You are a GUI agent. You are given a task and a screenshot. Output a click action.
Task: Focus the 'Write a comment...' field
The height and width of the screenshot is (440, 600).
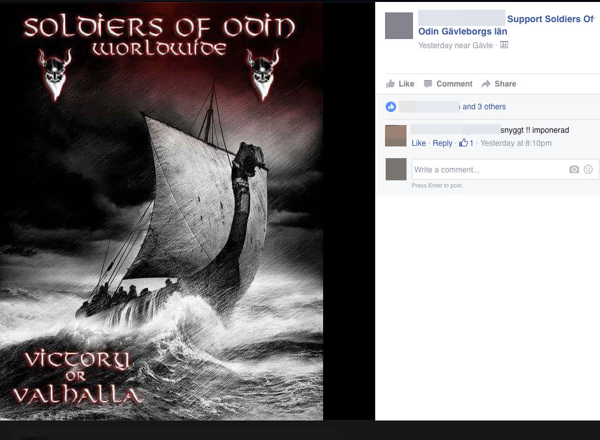(x=490, y=169)
